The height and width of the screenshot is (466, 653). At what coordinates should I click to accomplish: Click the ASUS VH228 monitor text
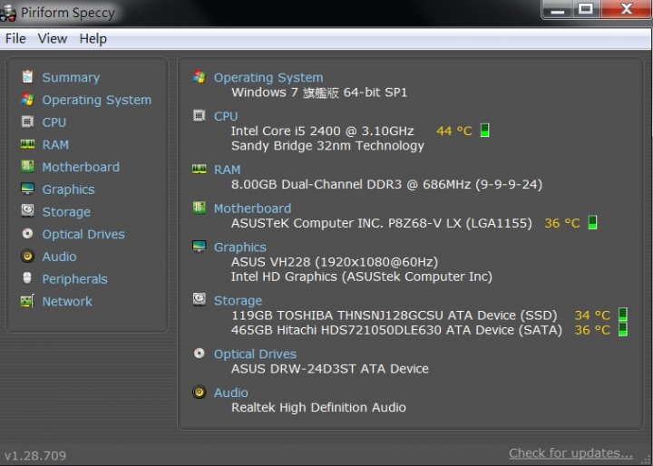click(x=335, y=262)
